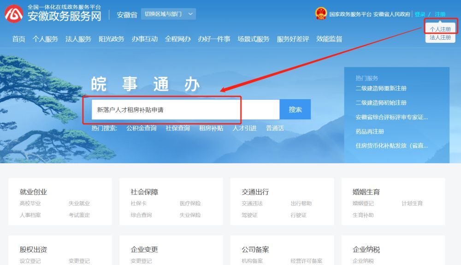Image resolution: width=461 pixels, height=265 pixels.
Task: Open 安徽省综合评标评审专家证 service
Action: 391,117
